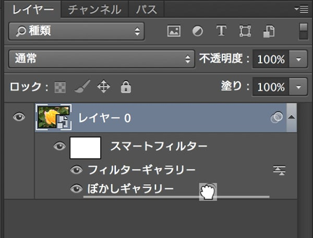This screenshot has height=238, width=313.
Task: Filter layers by pixel image layers
Action: click(174, 31)
